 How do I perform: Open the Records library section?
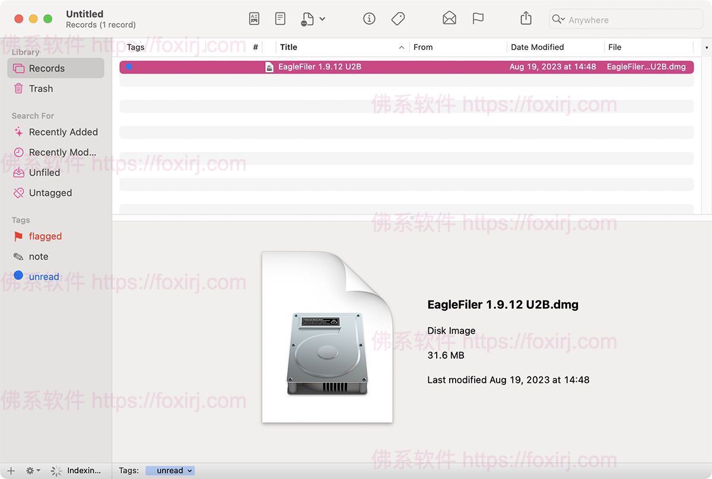coord(47,68)
